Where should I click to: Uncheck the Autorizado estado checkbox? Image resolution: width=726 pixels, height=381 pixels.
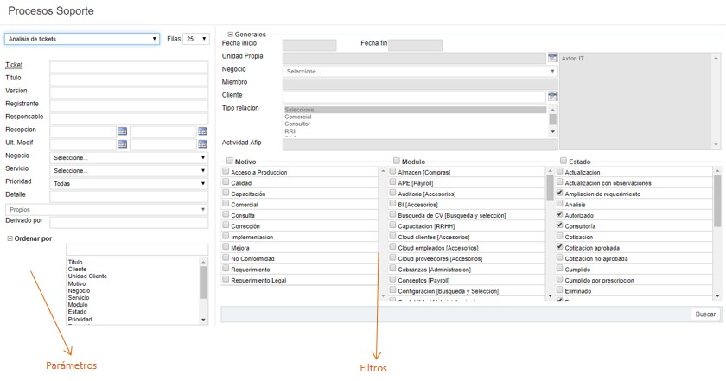[x=560, y=214]
